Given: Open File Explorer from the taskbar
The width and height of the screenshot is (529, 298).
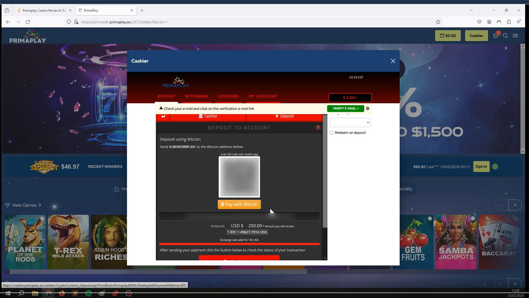Looking at the screenshot, I should 35,293.
